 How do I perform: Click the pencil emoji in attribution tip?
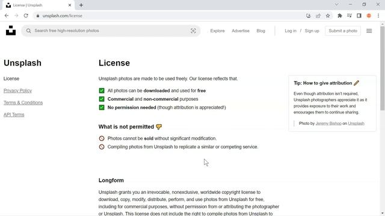pyautogui.click(x=357, y=83)
